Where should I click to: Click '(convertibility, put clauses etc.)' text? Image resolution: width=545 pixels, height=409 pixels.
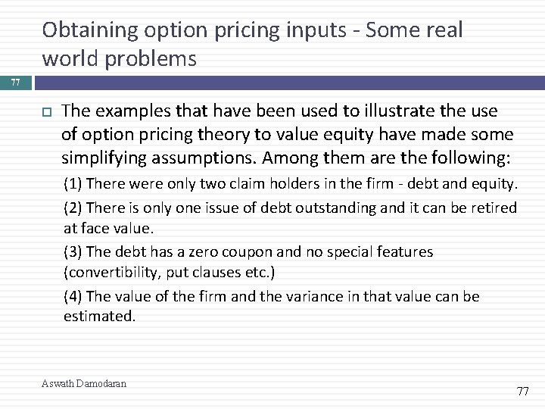click(170, 273)
